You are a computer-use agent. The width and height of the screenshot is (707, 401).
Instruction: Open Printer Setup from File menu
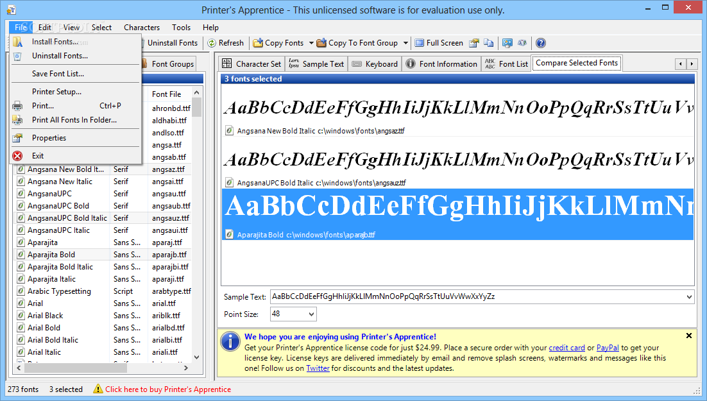click(75, 92)
